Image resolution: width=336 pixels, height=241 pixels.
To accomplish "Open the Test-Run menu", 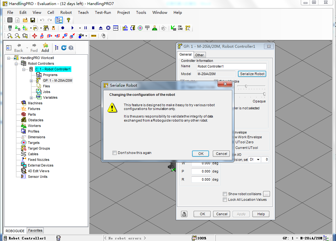I will (x=103, y=13).
